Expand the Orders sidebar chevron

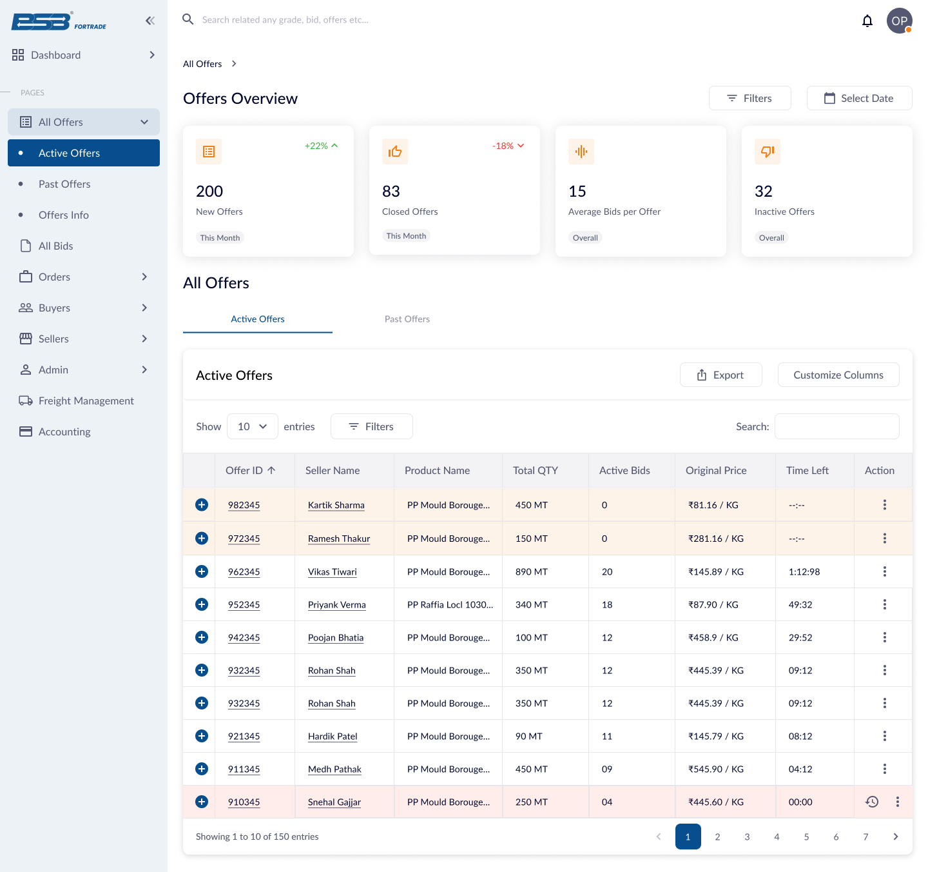click(x=144, y=277)
